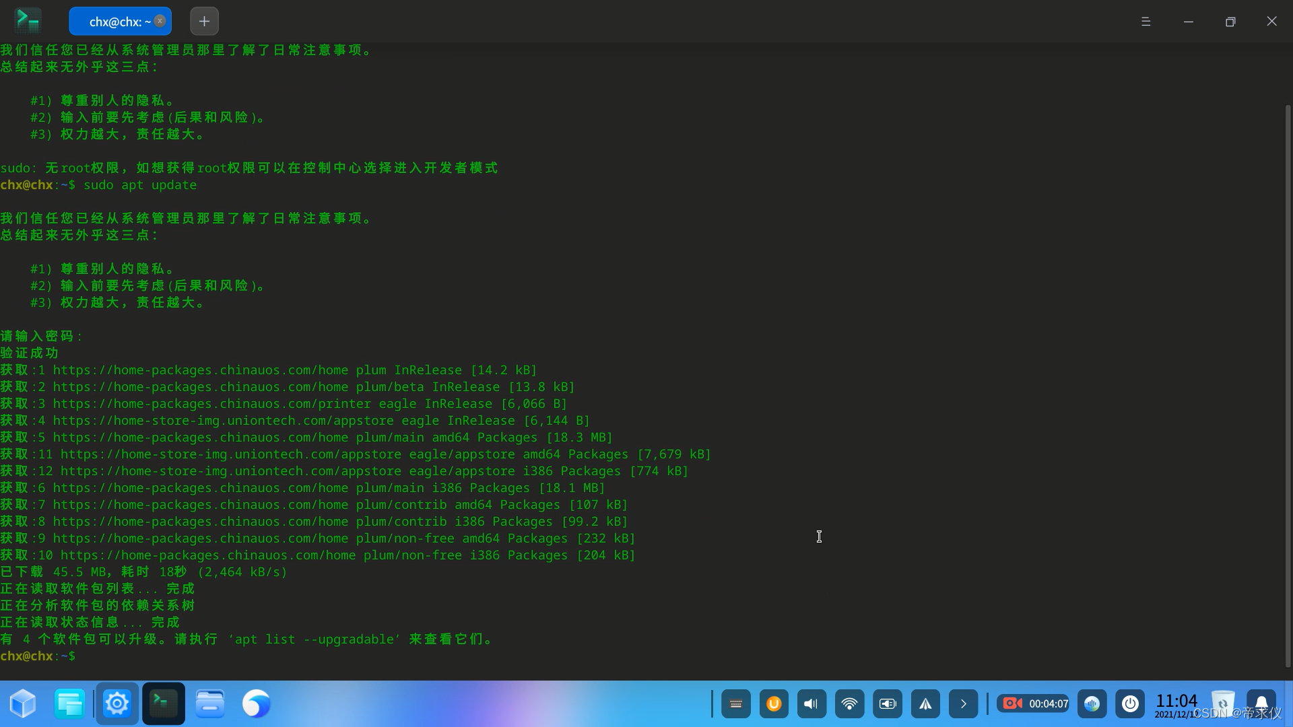Close the chx@chx terminal tab

pos(160,21)
